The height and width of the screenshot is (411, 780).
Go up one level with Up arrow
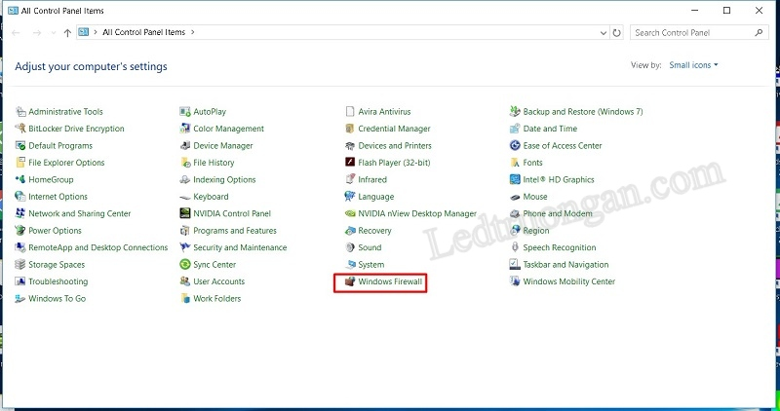[67, 32]
